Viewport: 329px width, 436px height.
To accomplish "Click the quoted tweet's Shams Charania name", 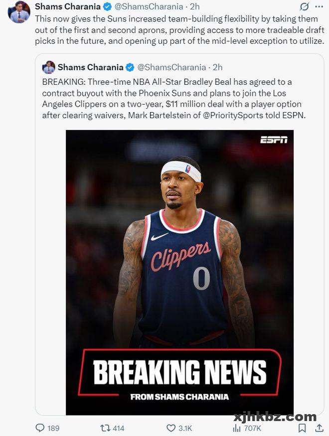I will [90, 67].
